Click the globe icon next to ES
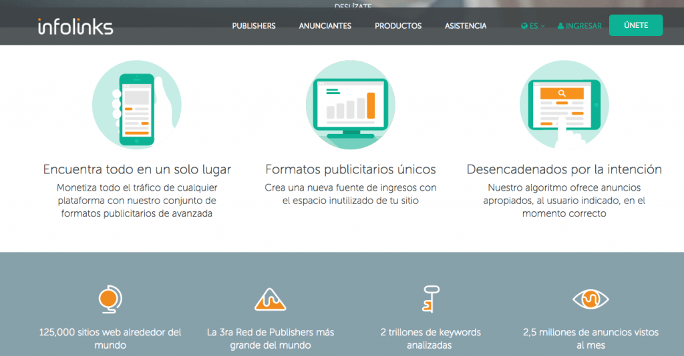This screenshot has height=356, width=684. (524, 26)
